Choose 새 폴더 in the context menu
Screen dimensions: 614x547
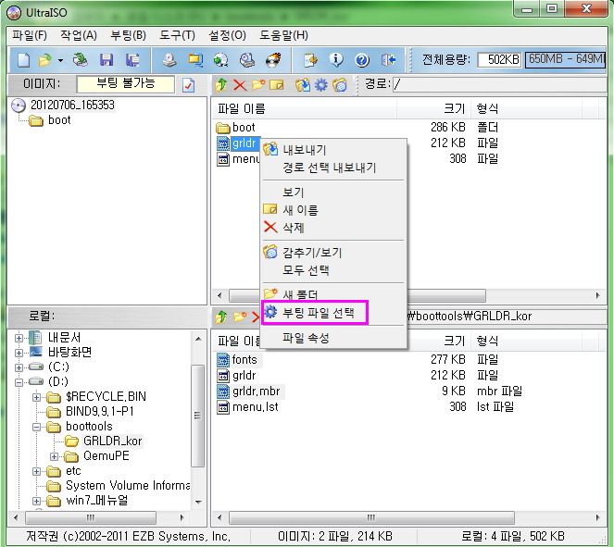pyautogui.click(x=333, y=294)
